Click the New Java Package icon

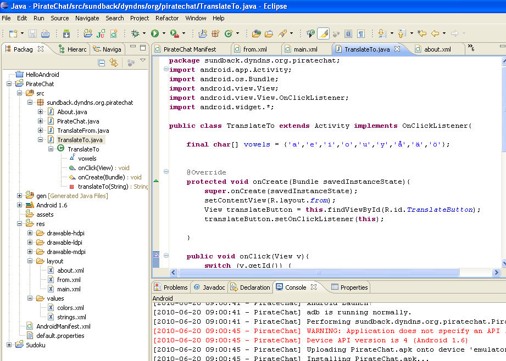(x=215, y=33)
